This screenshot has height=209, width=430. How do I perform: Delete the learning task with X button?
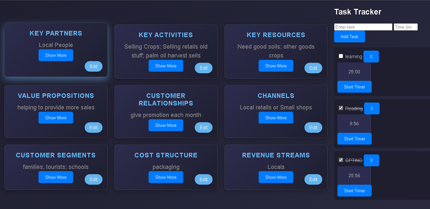[x=371, y=57]
